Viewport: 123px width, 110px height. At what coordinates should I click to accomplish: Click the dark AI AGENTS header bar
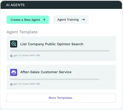tap(61, 5)
